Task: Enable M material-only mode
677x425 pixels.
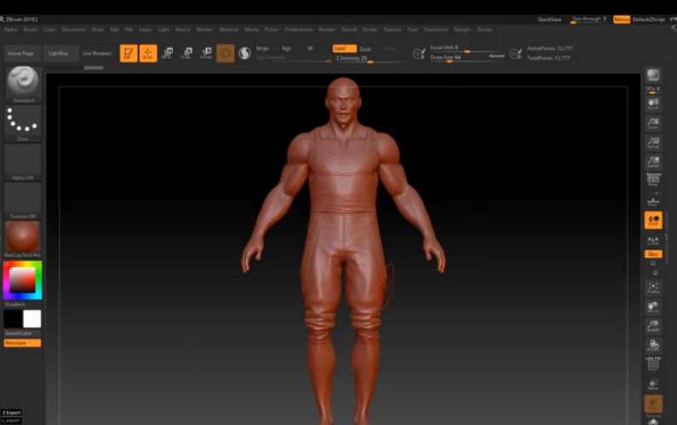Action: [x=310, y=48]
